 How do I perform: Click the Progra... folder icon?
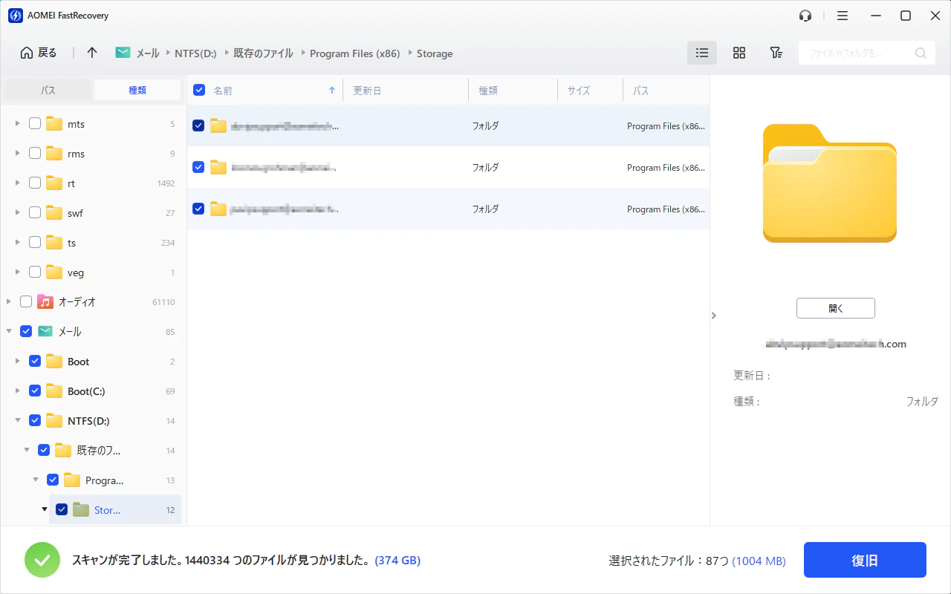(72, 480)
